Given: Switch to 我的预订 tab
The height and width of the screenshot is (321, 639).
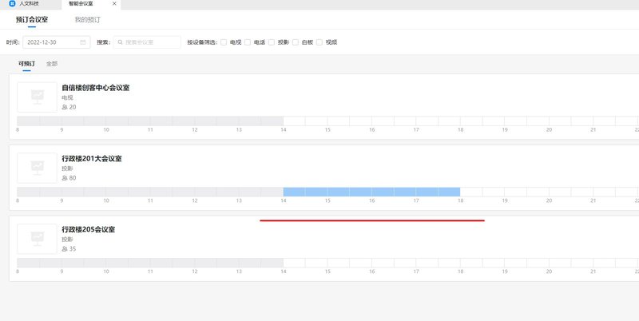Looking at the screenshot, I should click(x=87, y=18).
